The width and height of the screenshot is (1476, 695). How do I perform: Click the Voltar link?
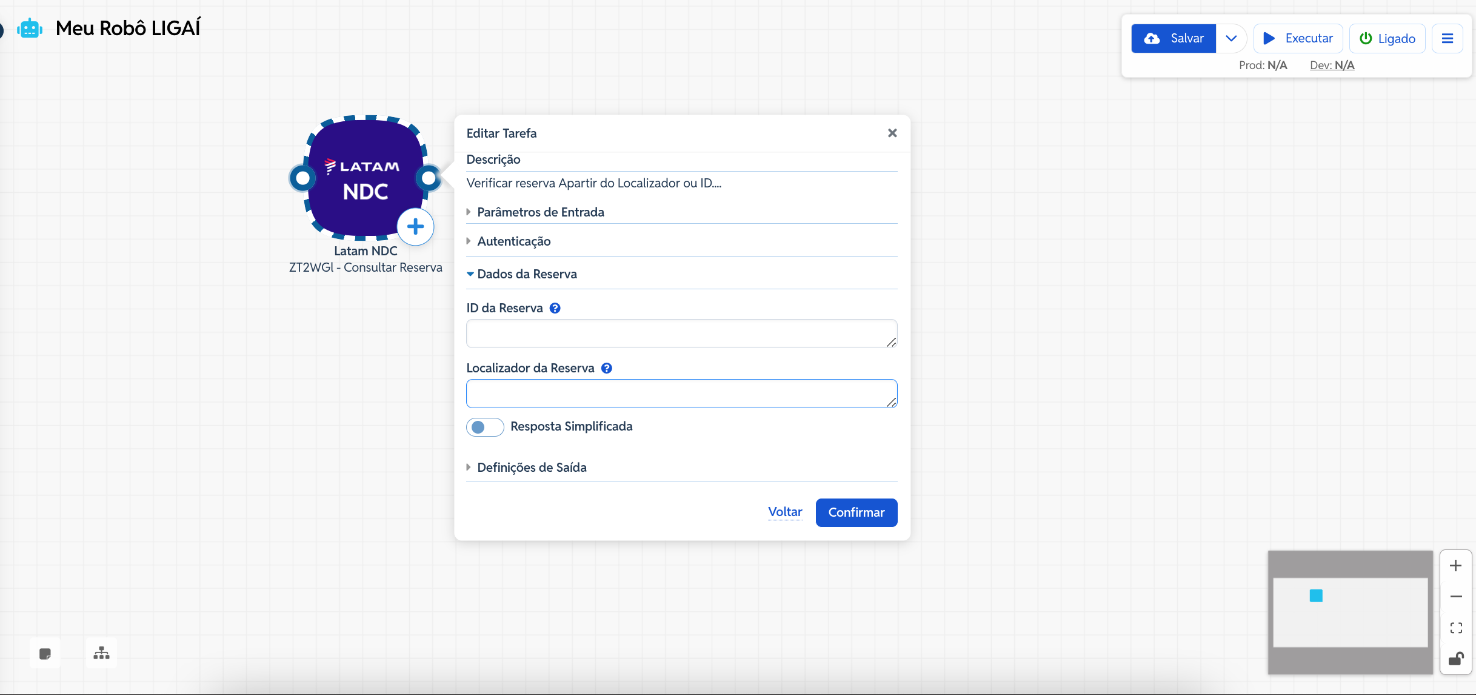[x=785, y=512]
